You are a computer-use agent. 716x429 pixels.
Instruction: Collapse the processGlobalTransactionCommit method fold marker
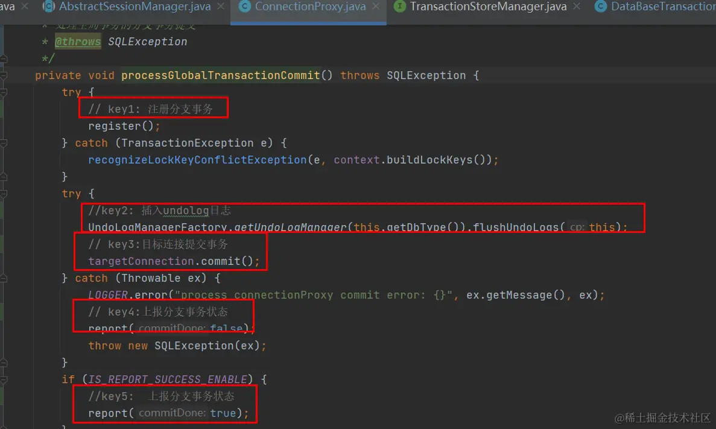point(4,75)
